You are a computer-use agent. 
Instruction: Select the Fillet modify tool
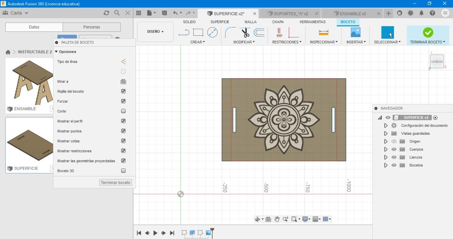(x=230, y=33)
